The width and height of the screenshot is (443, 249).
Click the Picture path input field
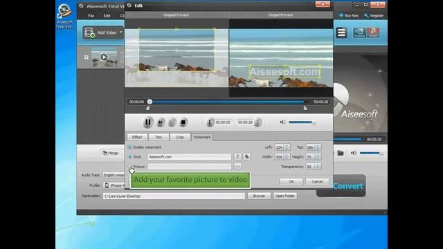189,167
